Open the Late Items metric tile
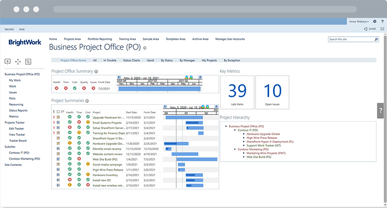The image size is (387, 208). [x=237, y=91]
